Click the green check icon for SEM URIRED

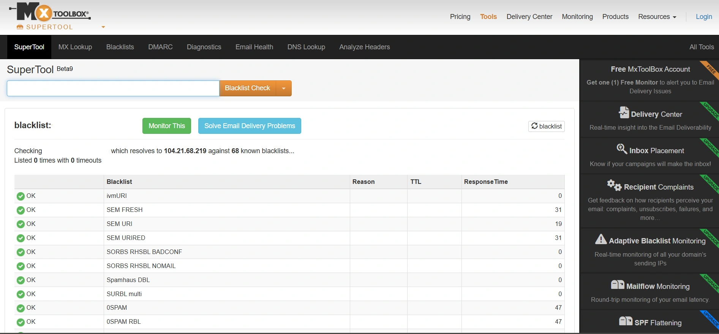click(21, 238)
